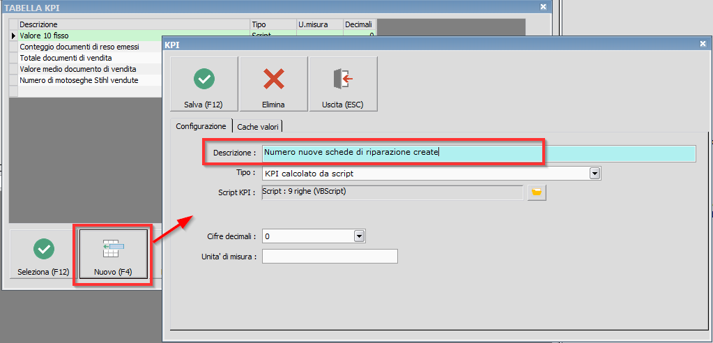Viewport: 713px width, 343px height.
Task: Close the KPI dialog window
Action: tap(703, 44)
